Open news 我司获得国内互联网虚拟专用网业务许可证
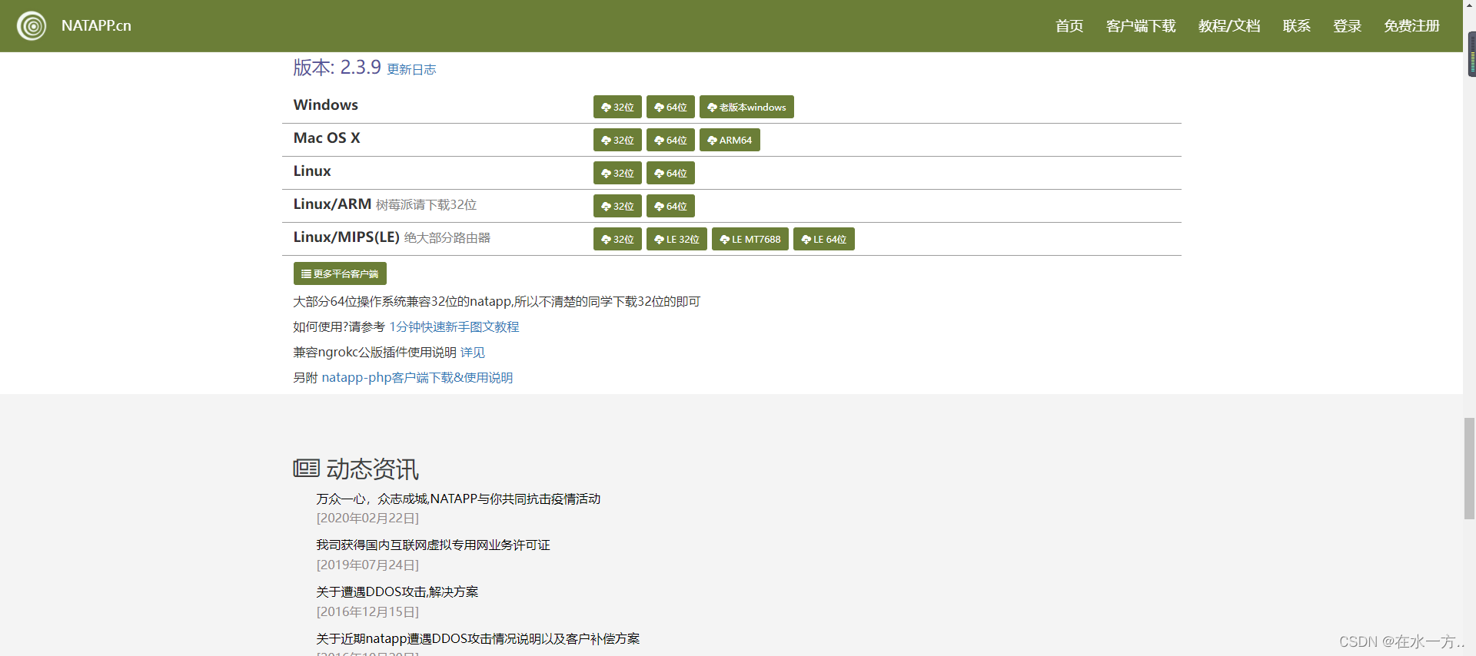The height and width of the screenshot is (656, 1476). [x=433, y=545]
